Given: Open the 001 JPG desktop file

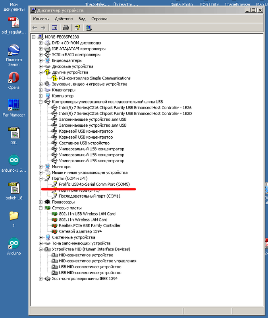Looking at the screenshot, I should pos(14,133).
